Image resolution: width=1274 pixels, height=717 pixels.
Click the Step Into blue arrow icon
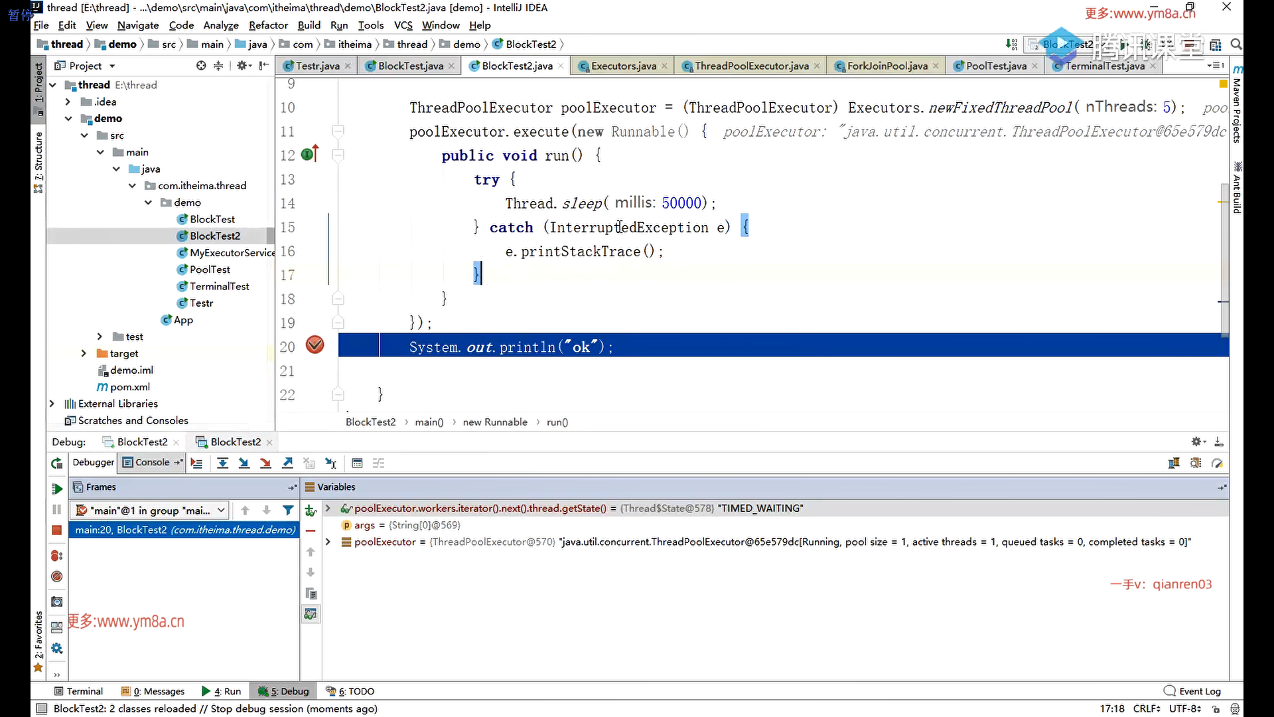coord(244,463)
